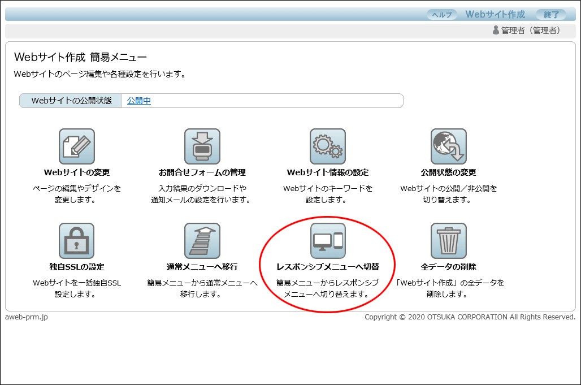
Task: Select the お問合せフォームの管理 label
Action: 202,172
